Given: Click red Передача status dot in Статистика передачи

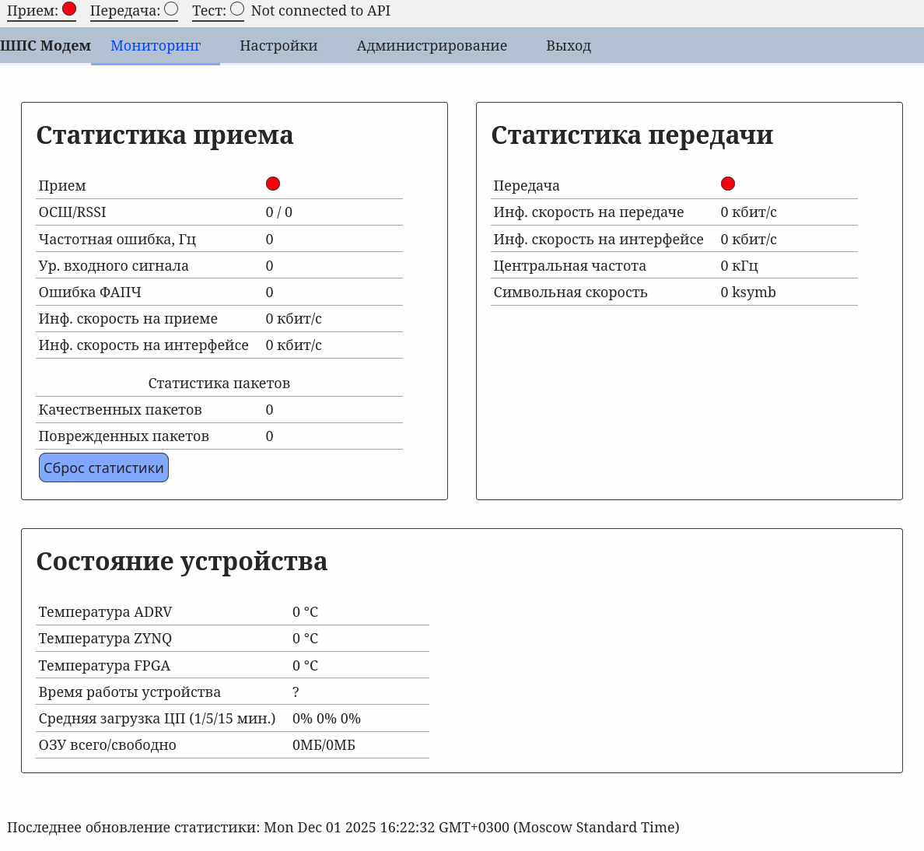Looking at the screenshot, I should point(727,184).
